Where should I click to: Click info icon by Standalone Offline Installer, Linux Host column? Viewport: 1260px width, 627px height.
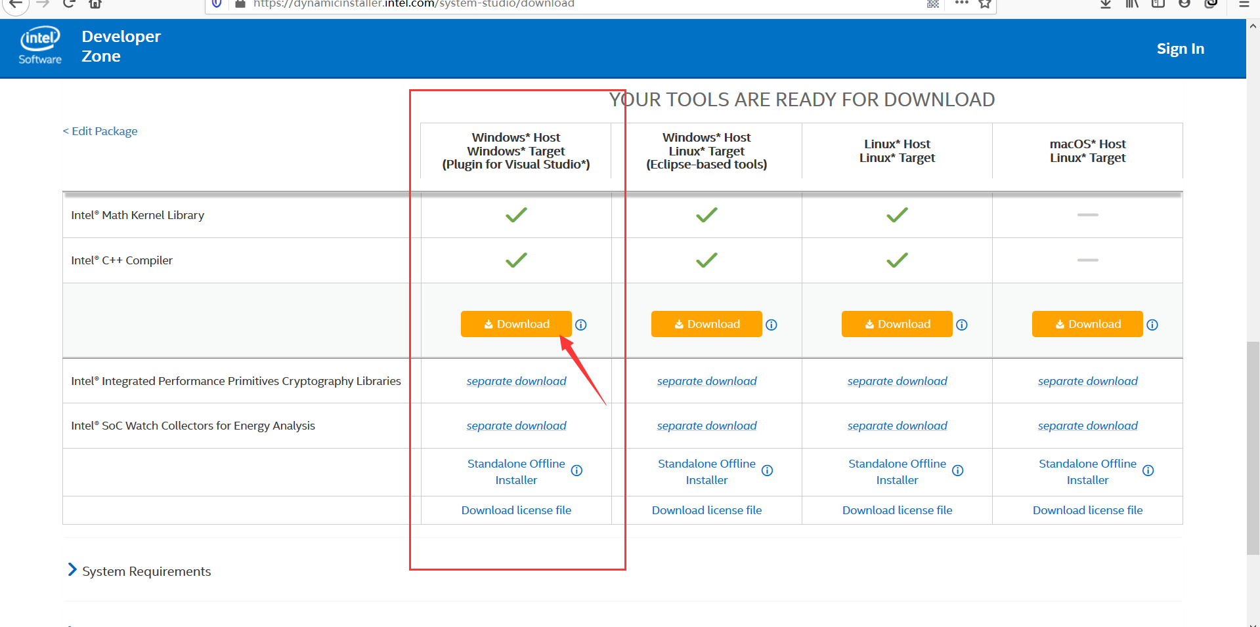(958, 470)
